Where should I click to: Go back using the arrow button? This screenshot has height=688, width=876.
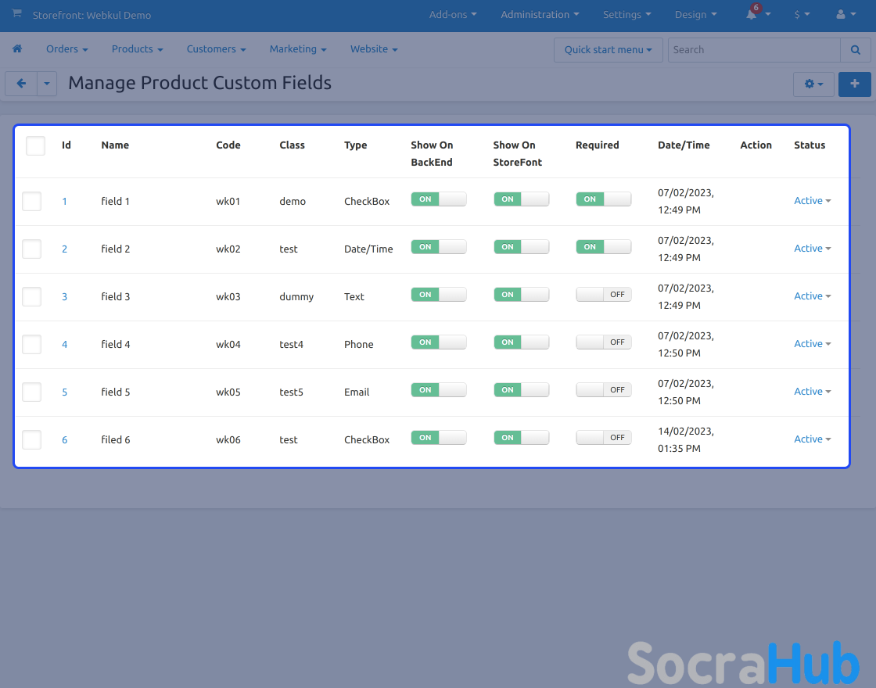coord(21,84)
